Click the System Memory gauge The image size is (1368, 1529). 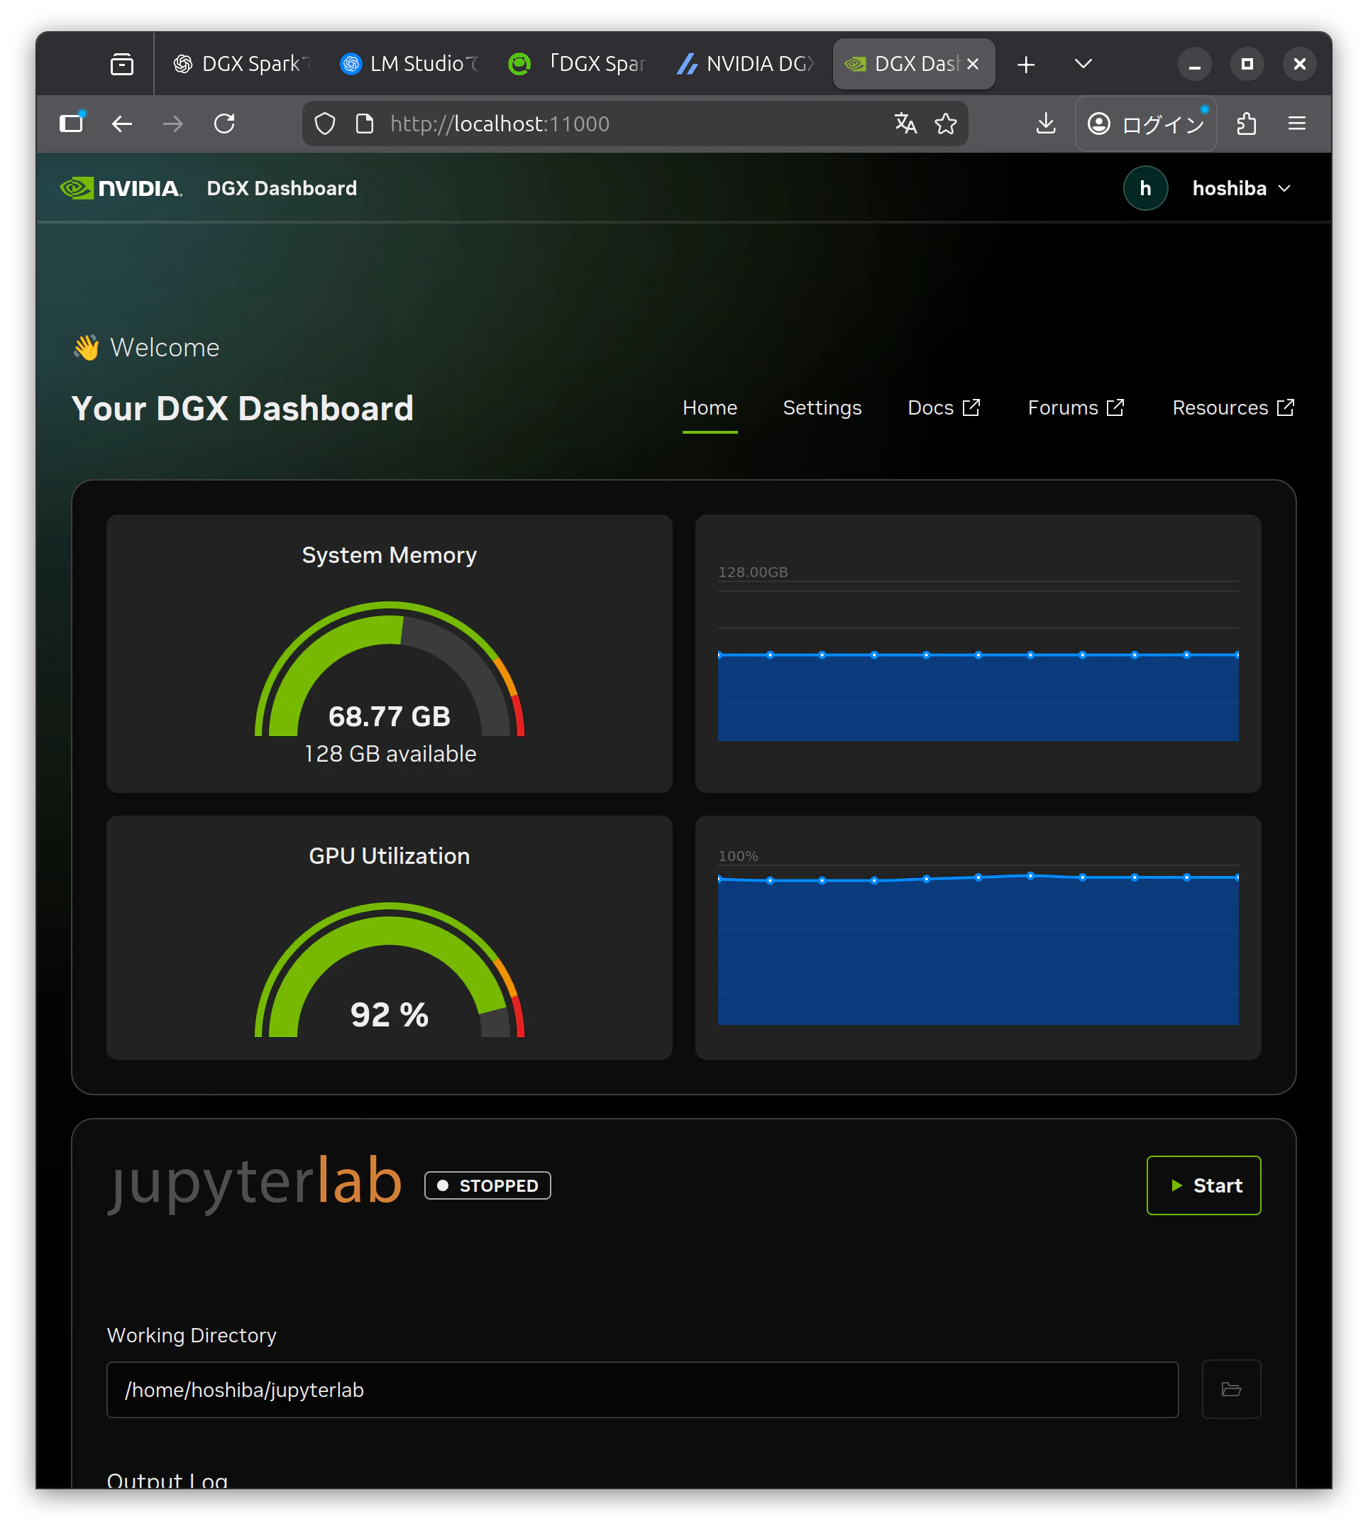390,669
